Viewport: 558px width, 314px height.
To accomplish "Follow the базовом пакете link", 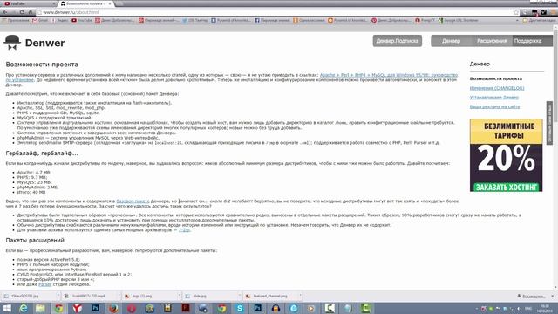I will point(133,201).
